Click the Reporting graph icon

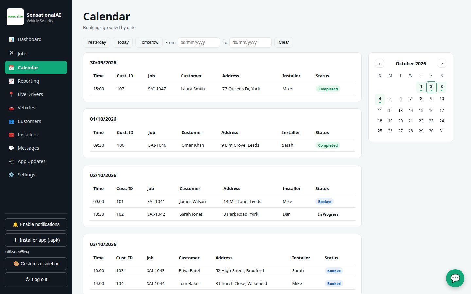tap(11, 81)
